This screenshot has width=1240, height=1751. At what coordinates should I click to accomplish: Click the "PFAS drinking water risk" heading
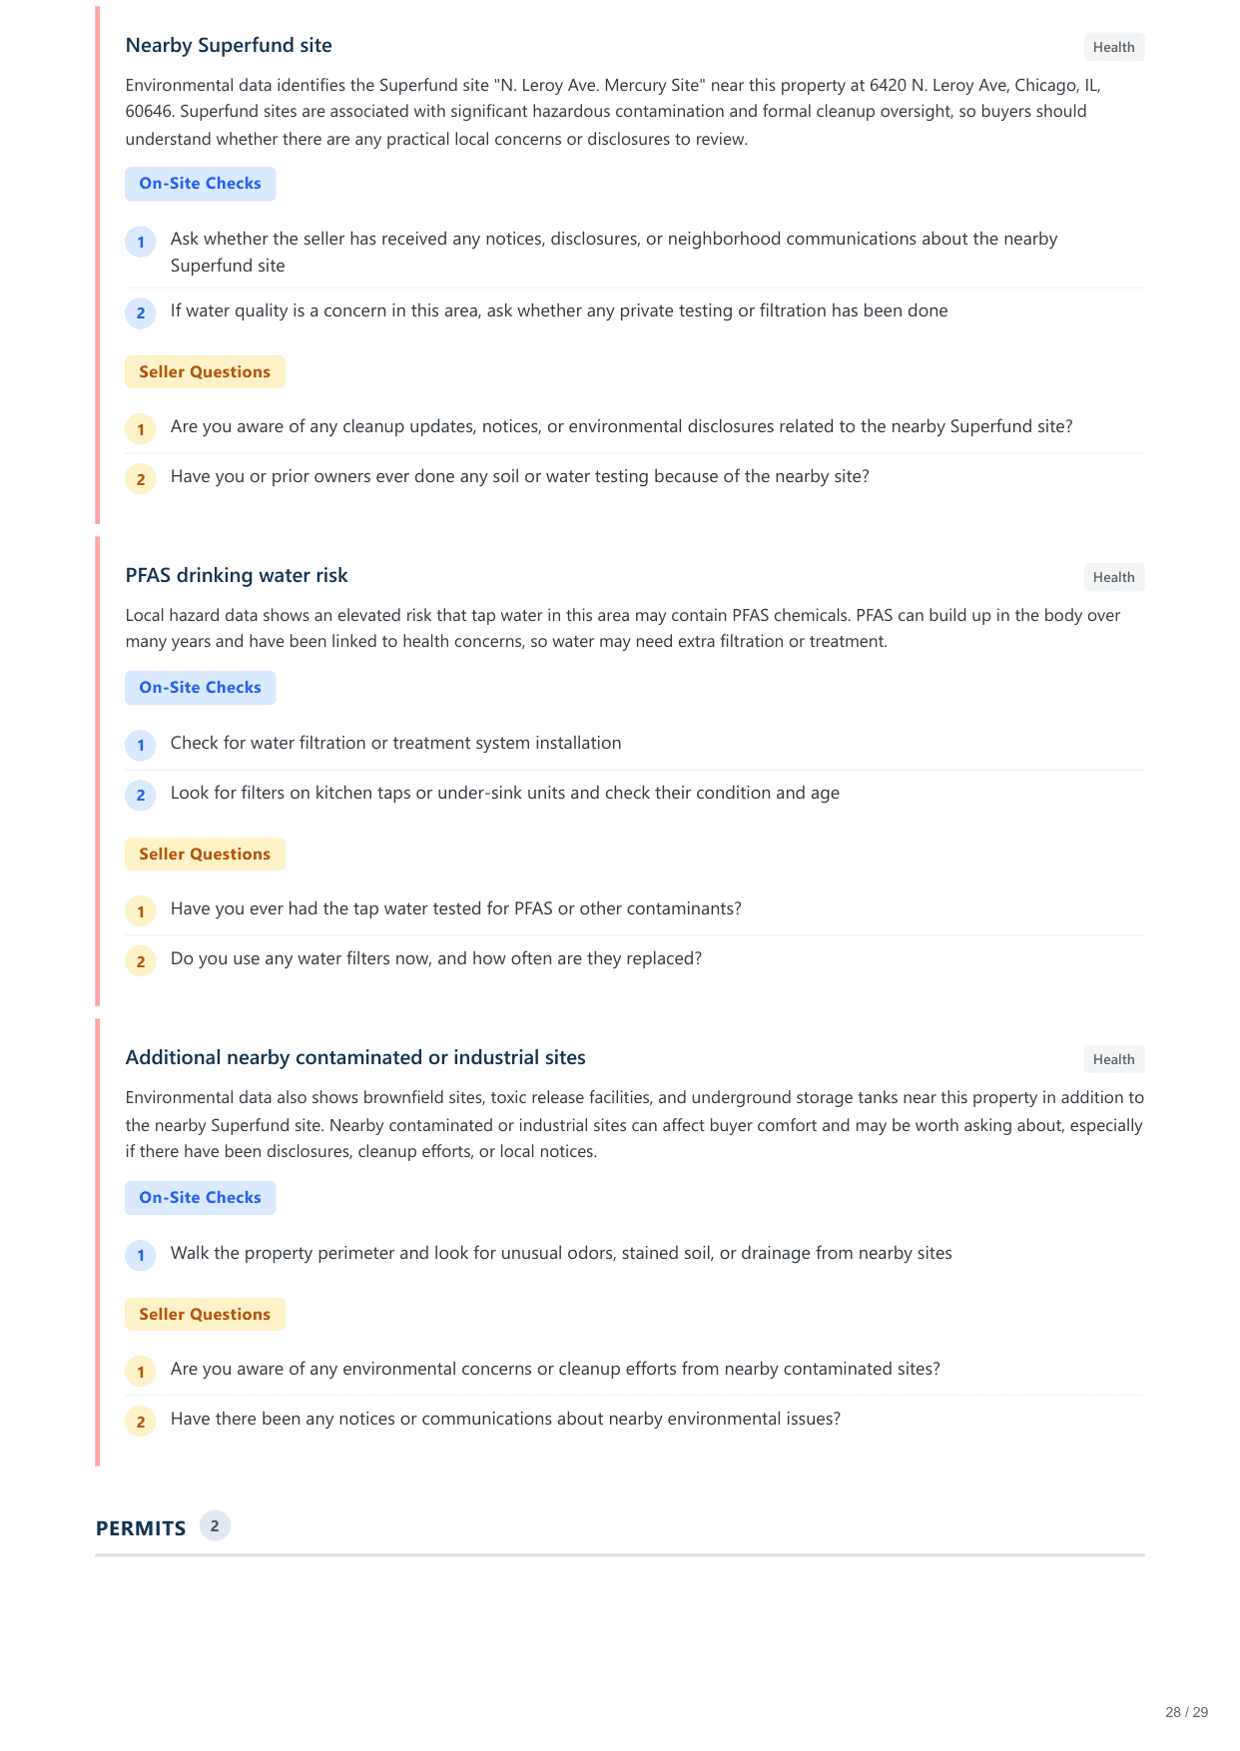(237, 576)
